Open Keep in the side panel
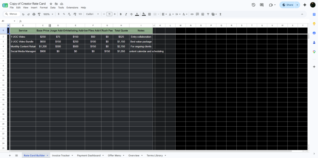318x158 pixels. tap(314, 24)
